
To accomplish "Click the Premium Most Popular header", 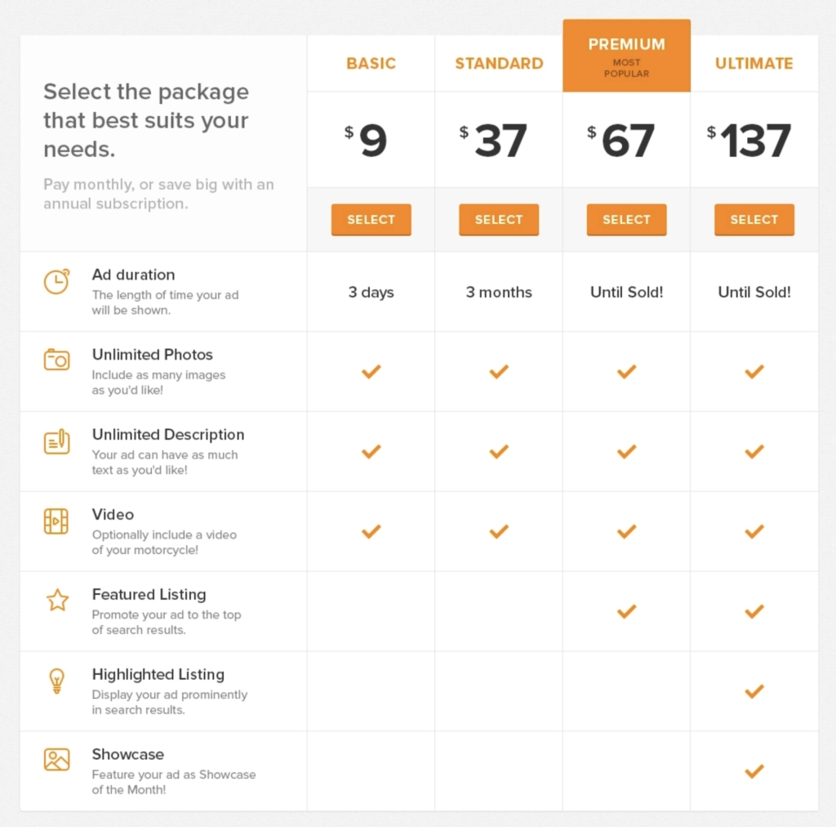I will [x=626, y=56].
